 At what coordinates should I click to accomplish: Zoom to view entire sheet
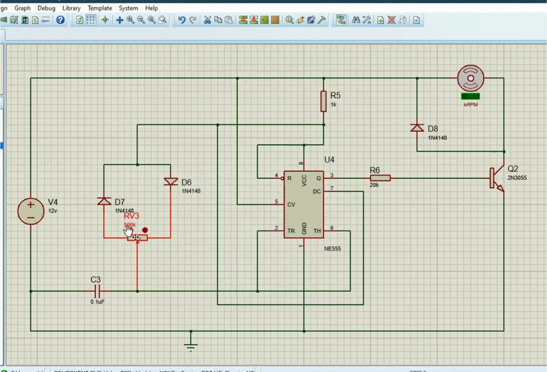152,20
